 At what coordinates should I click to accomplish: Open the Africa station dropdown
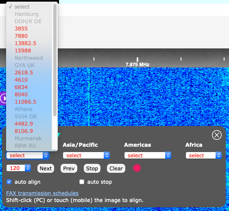pyautogui.click(x=204, y=155)
